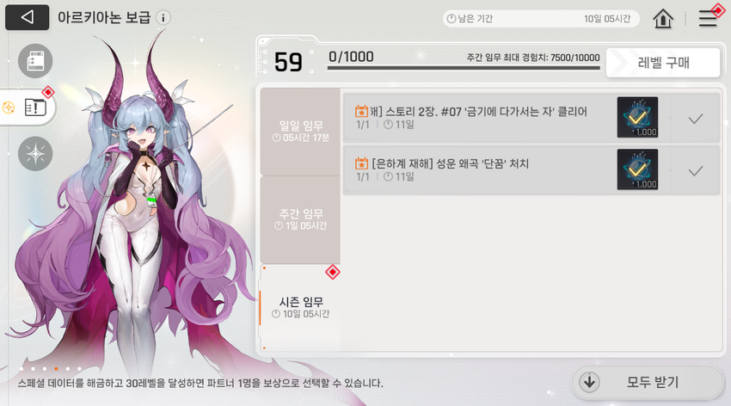Click reward thumbnail for 스토리 2장 mission

(x=637, y=118)
